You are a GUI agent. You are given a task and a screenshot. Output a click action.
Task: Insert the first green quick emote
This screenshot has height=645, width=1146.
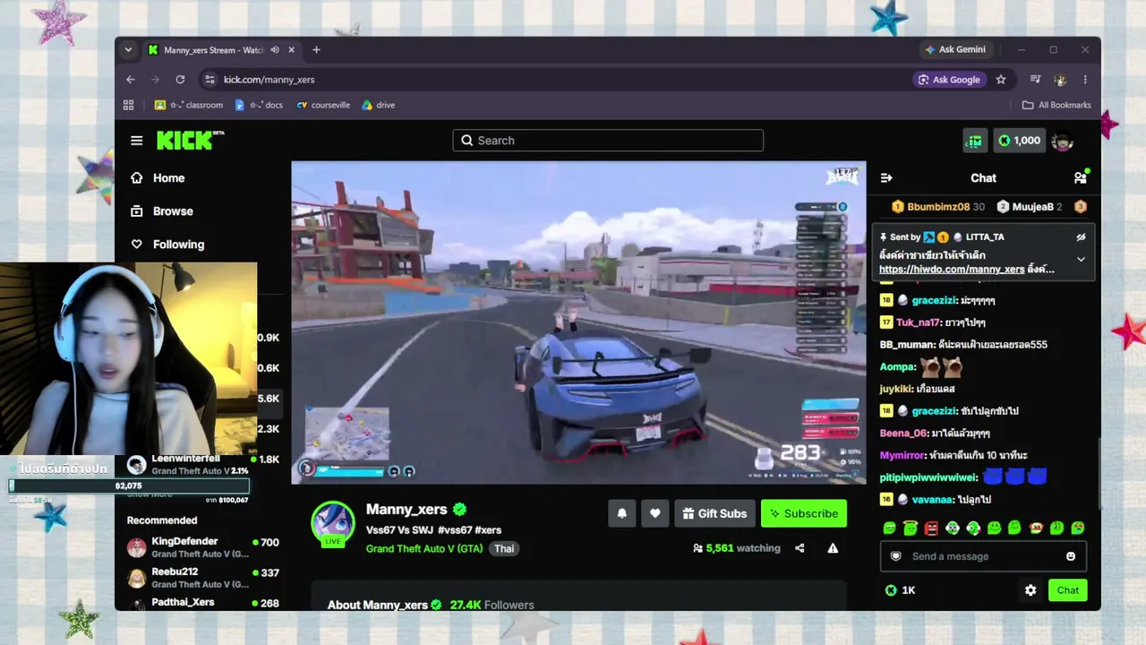[889, 529]
